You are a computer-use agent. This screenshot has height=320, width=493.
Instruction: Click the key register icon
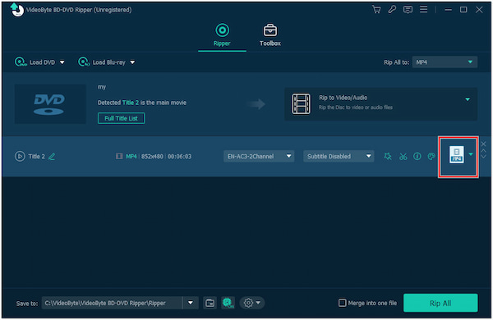pos(392,9)
